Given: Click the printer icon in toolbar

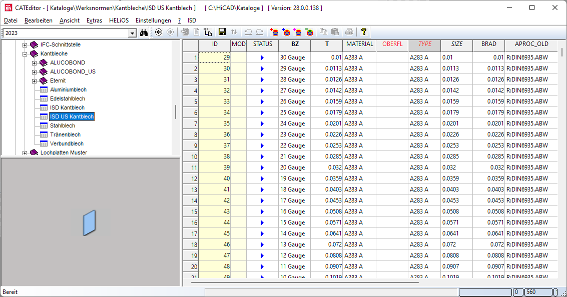Looking at the screenshot, I should coord(349,32).
